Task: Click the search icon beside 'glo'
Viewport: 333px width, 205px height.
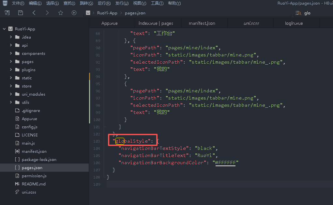Action: tap(298, 13)
